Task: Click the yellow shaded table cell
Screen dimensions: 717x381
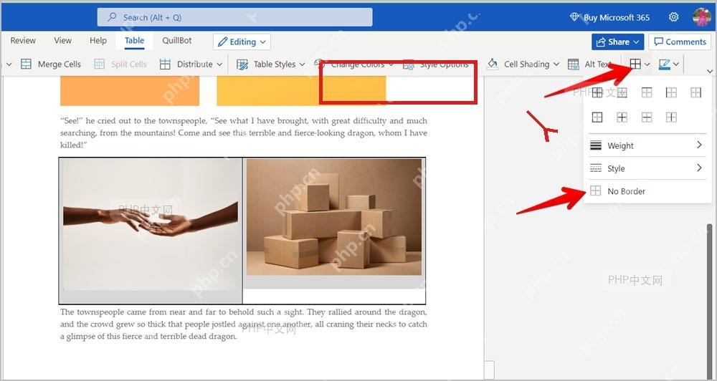Action: point(301,90)
